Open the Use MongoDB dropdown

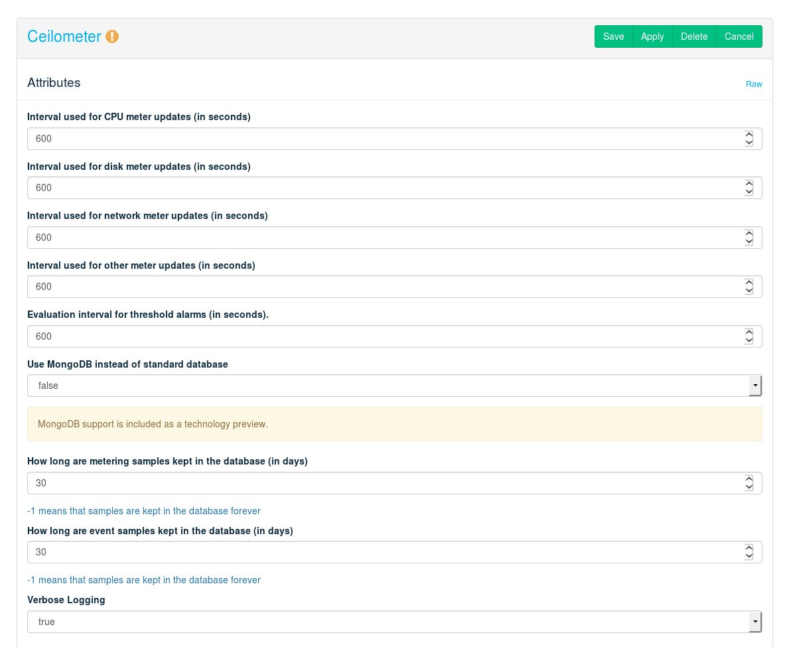[394, 386]
